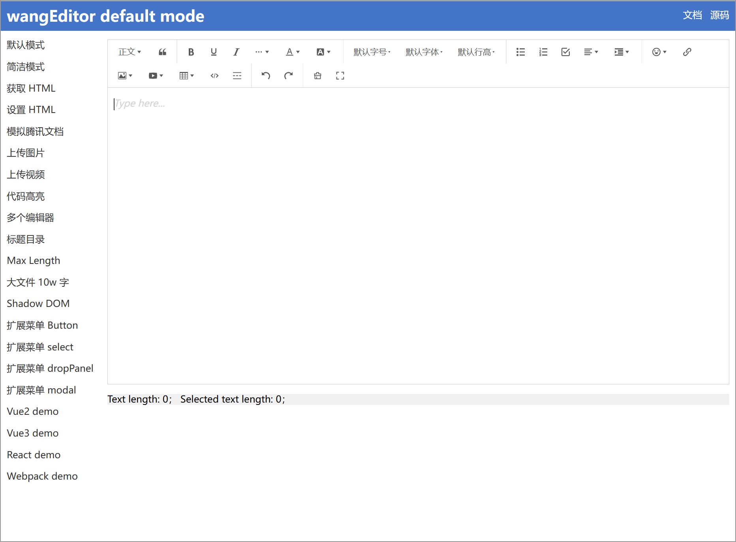Open the insert table panel
The height and width of the screenshot is (542, 736).
(187, 76)
